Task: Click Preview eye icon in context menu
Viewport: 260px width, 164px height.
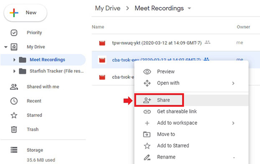Action: click(147, 72)
